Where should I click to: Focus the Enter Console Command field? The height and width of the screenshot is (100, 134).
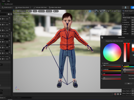pos(19,97)
